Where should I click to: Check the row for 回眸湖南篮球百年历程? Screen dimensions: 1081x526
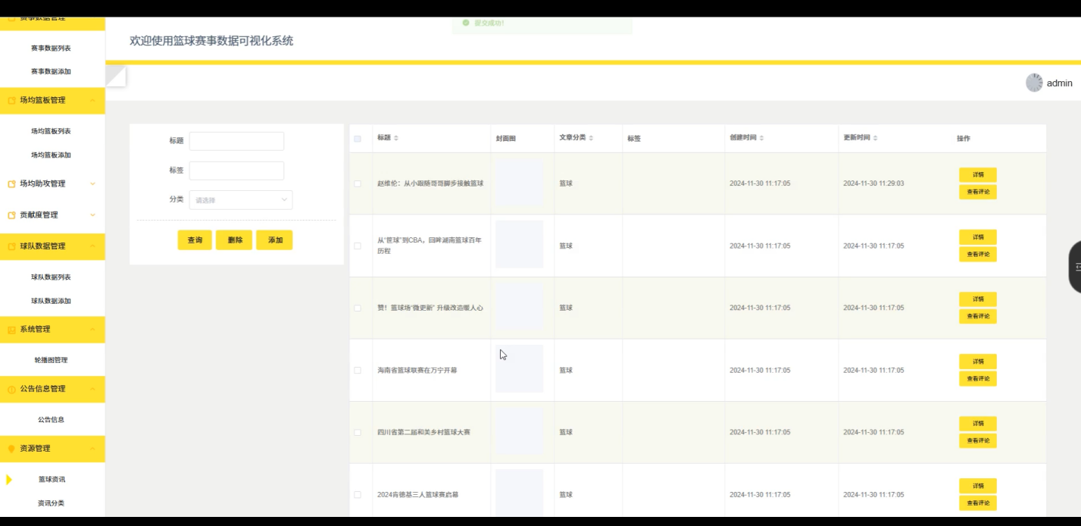click(358, 246)
